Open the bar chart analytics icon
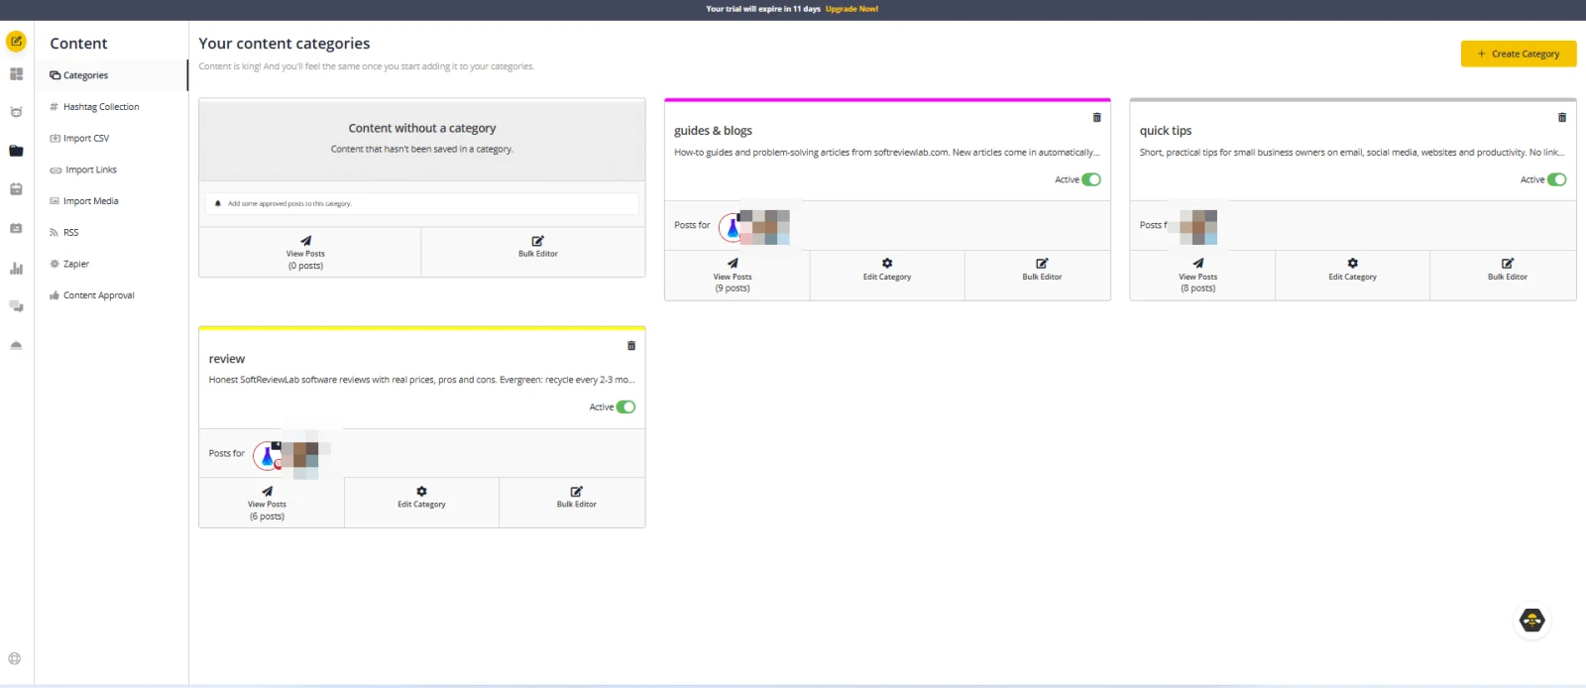This screenshot has width=1586, height=688. click(16, 268)
